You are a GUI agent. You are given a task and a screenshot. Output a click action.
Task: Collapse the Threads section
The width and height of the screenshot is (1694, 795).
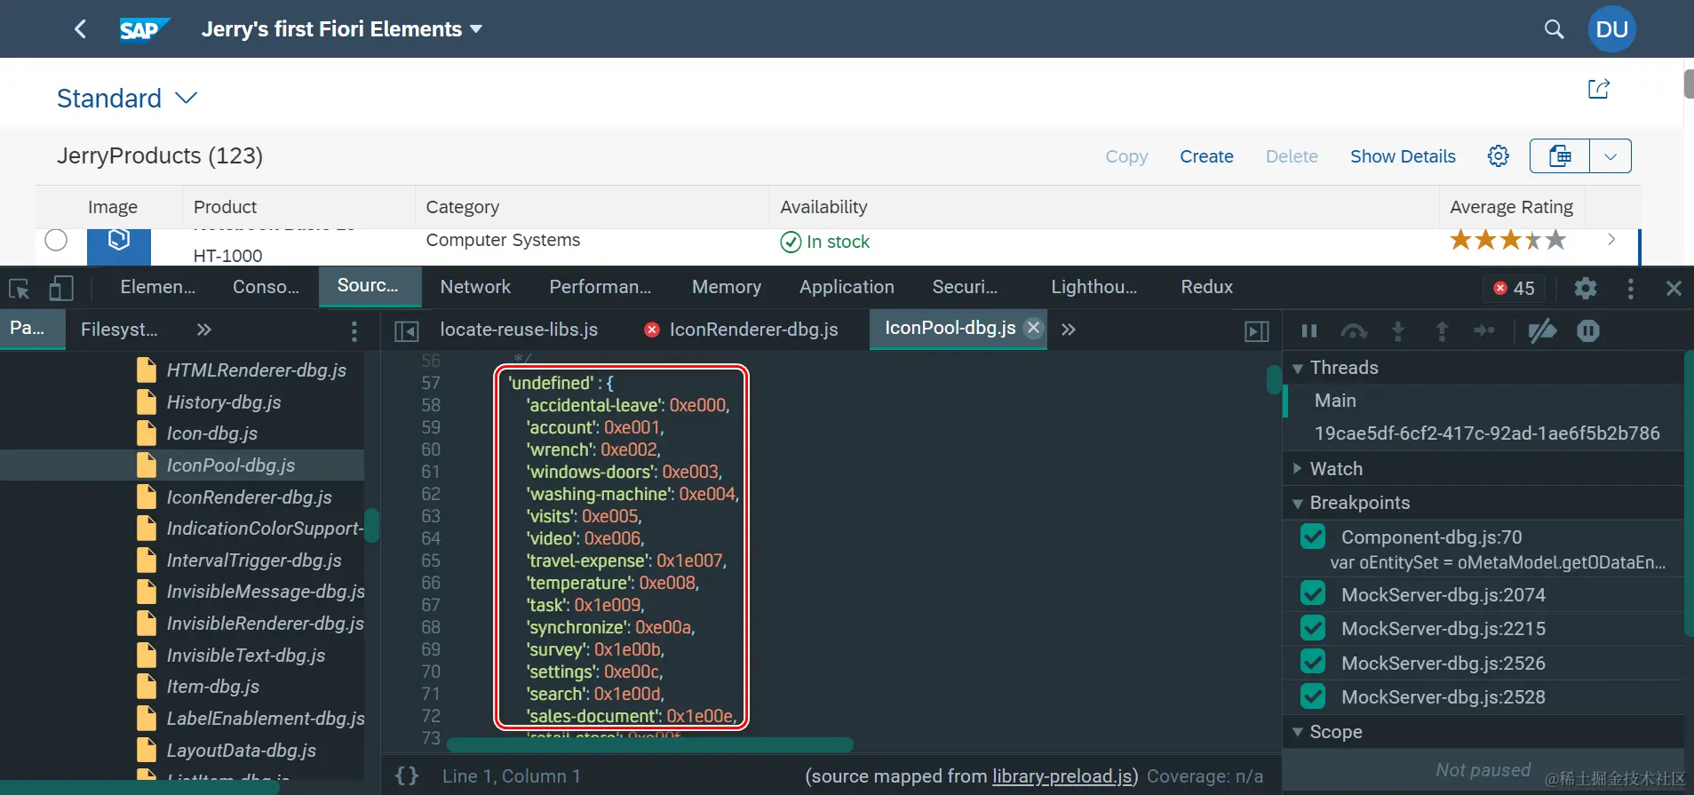(x=1298, y=368)
